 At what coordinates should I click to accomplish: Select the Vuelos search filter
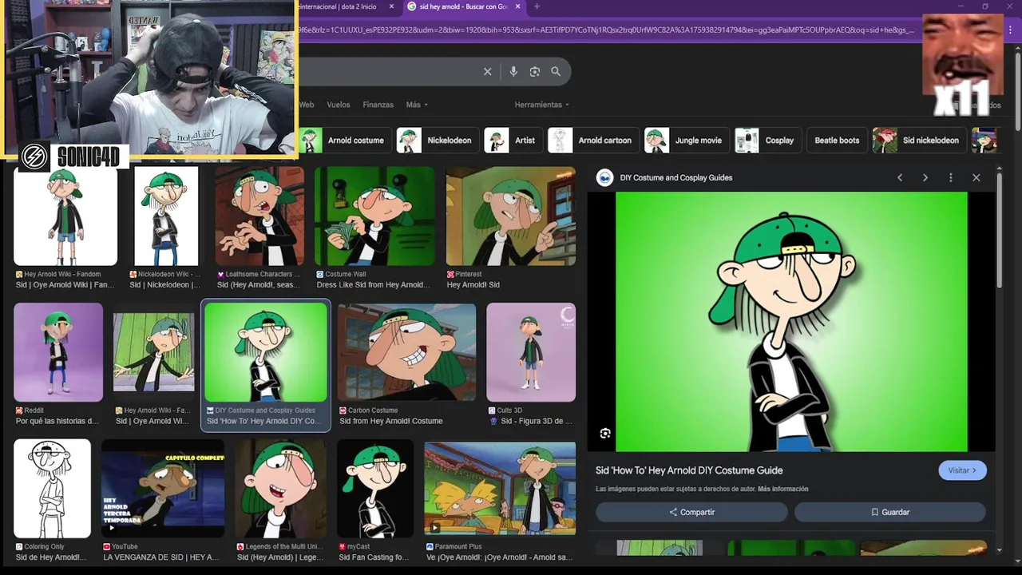[x=339, y=105]
